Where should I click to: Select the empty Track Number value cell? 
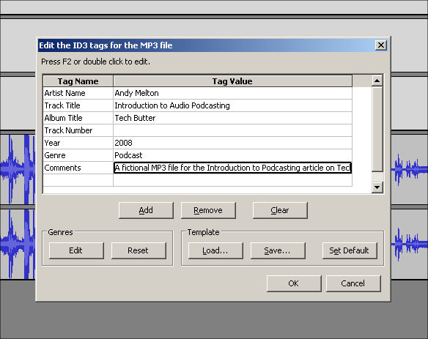click(x=232, y=130)
